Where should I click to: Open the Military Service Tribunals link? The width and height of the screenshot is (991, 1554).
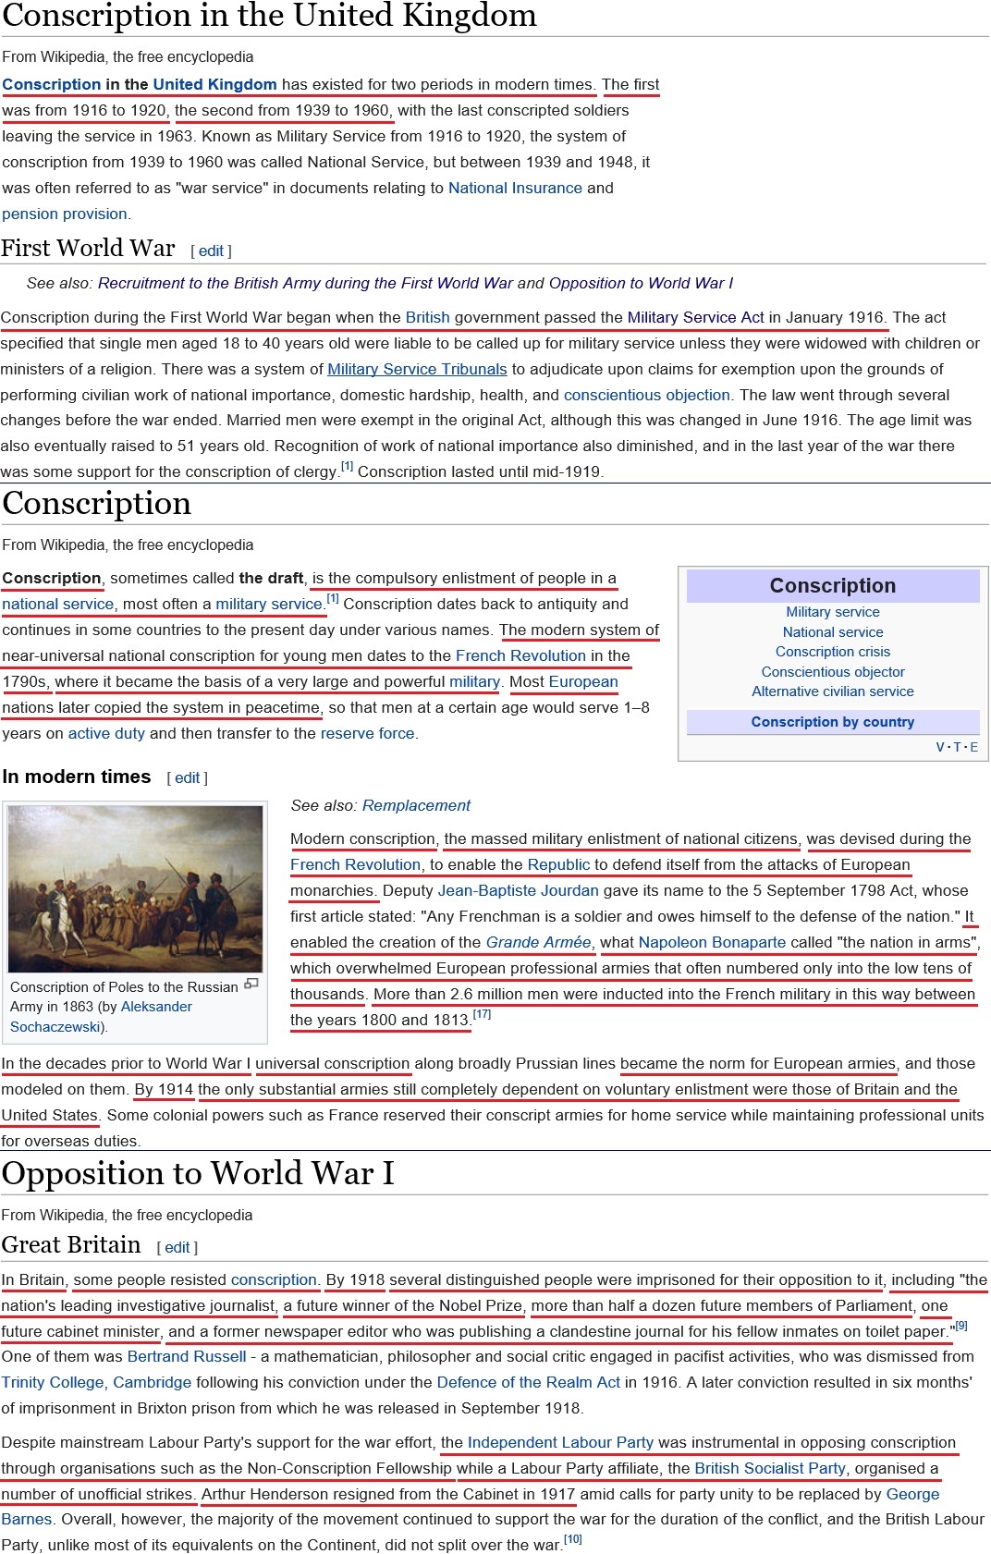[417, 369]
